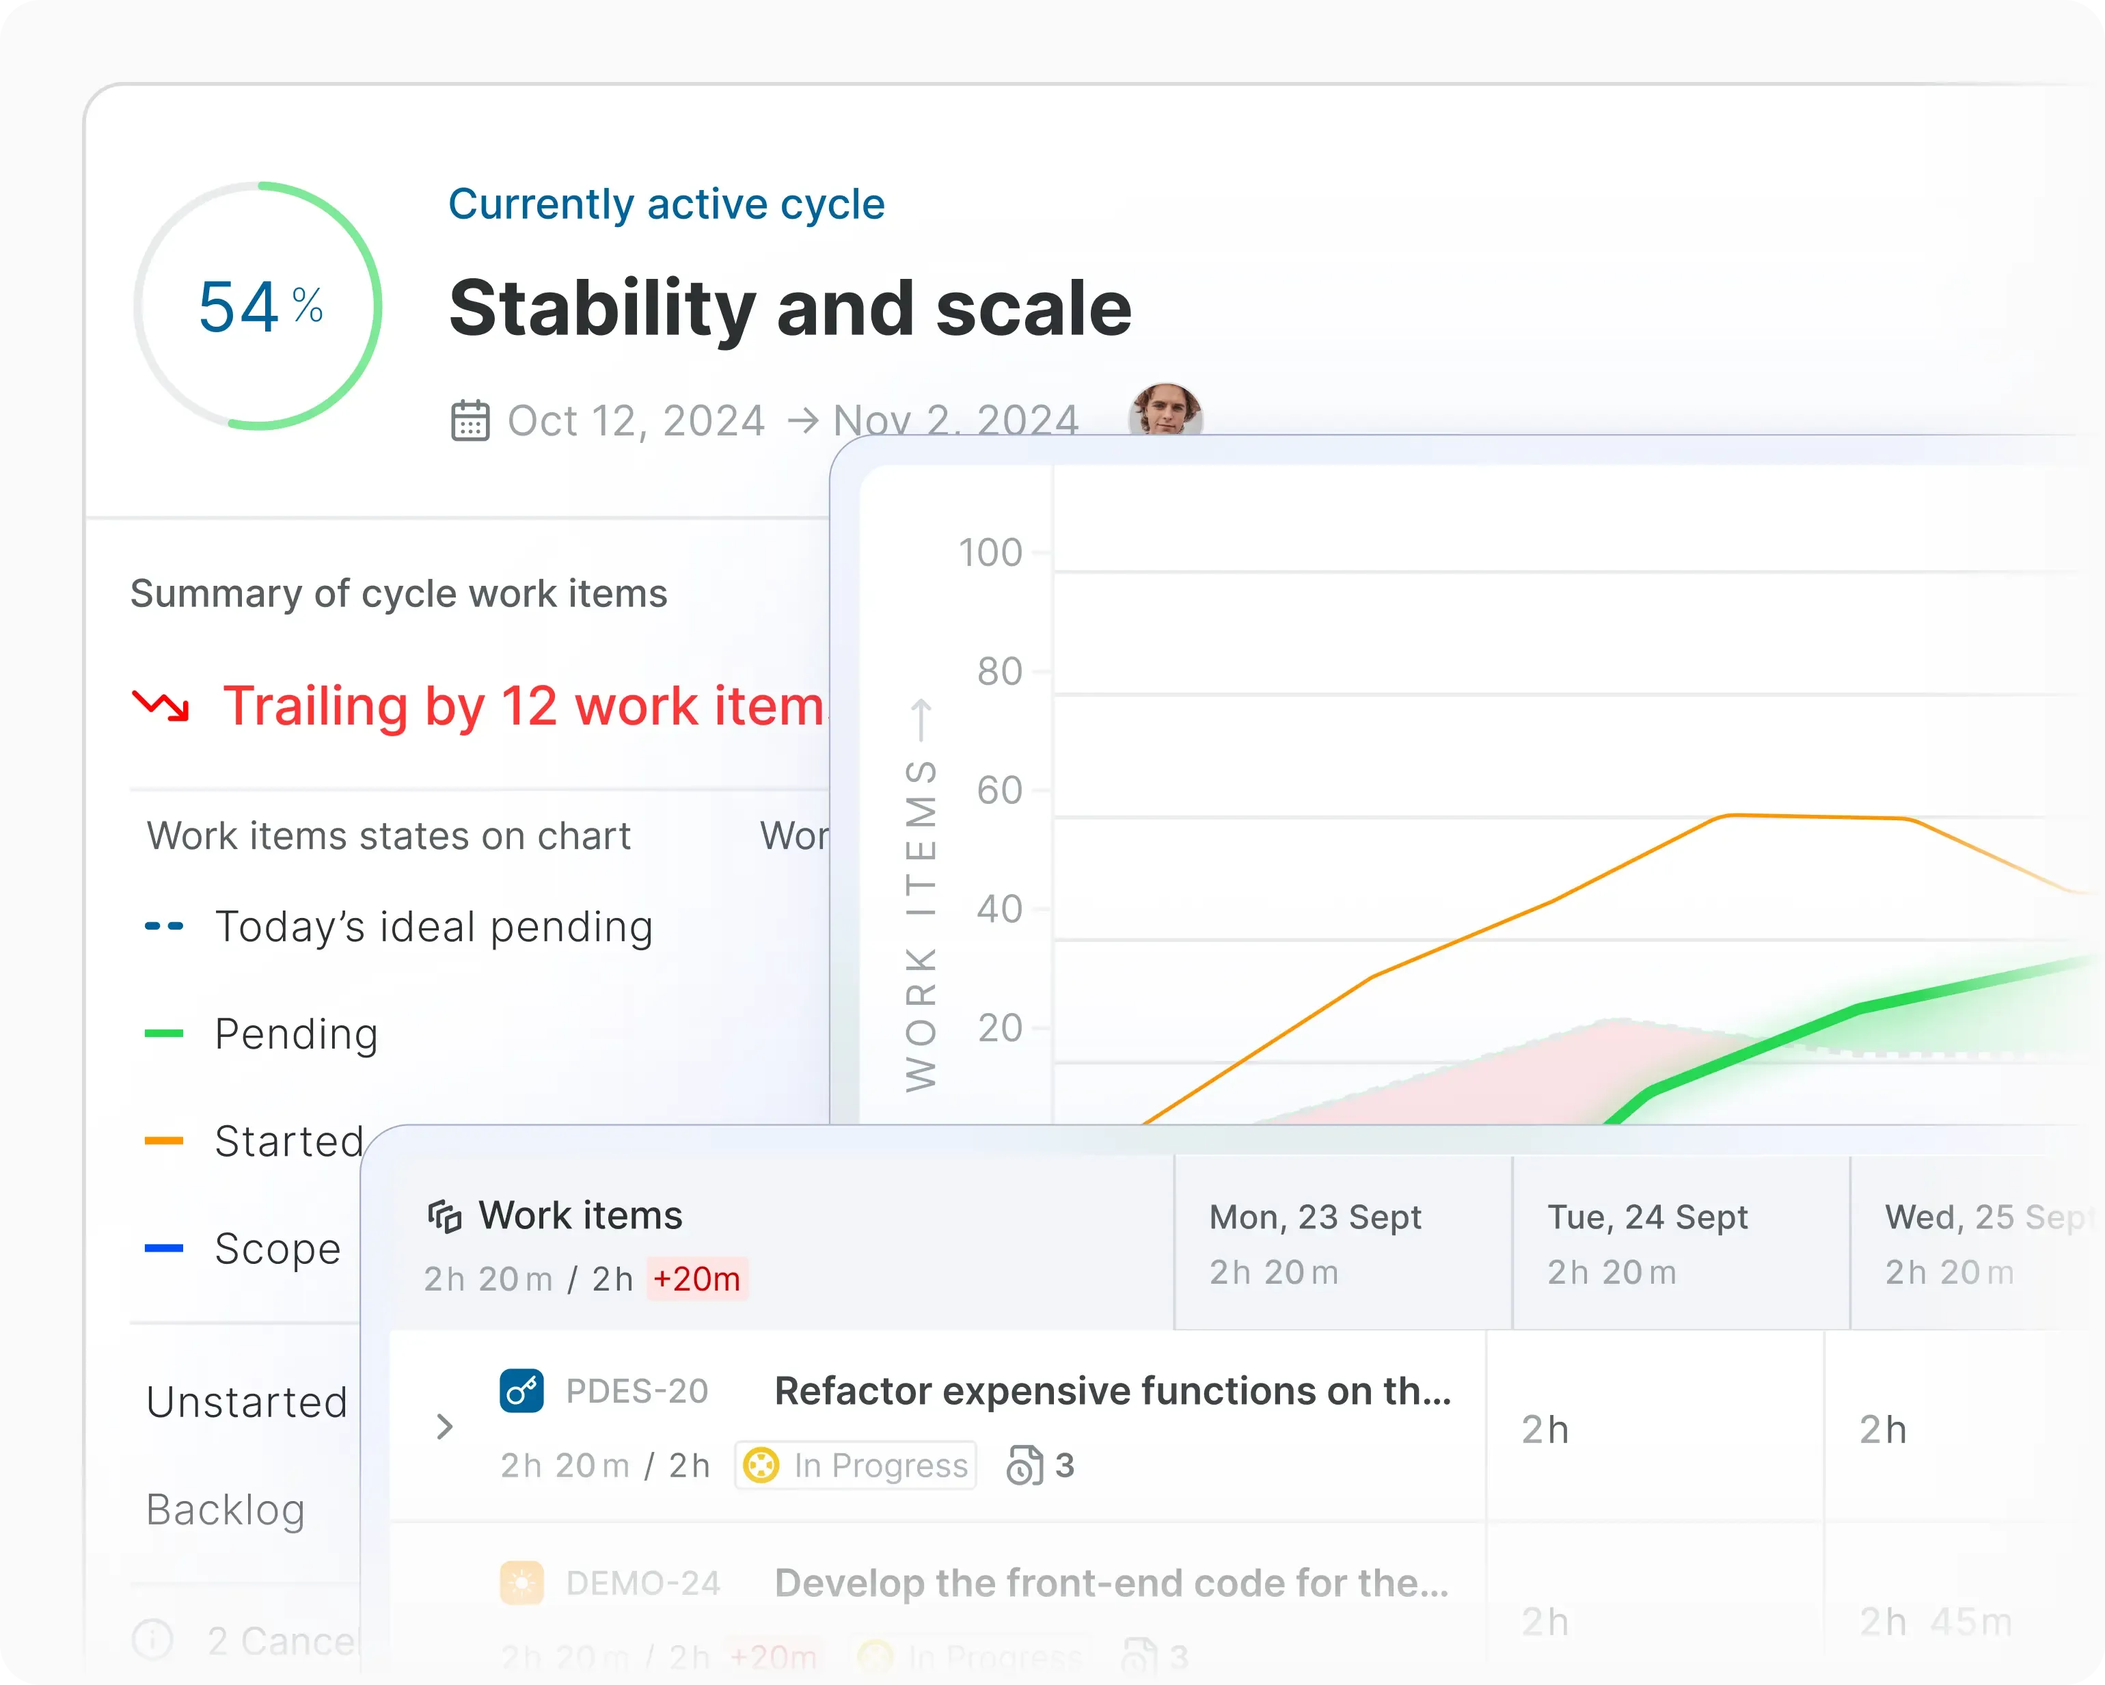The image size is (2105, 1685).
Task: Click the In Progress status circle icon
Action: (x=761, y=1465)
